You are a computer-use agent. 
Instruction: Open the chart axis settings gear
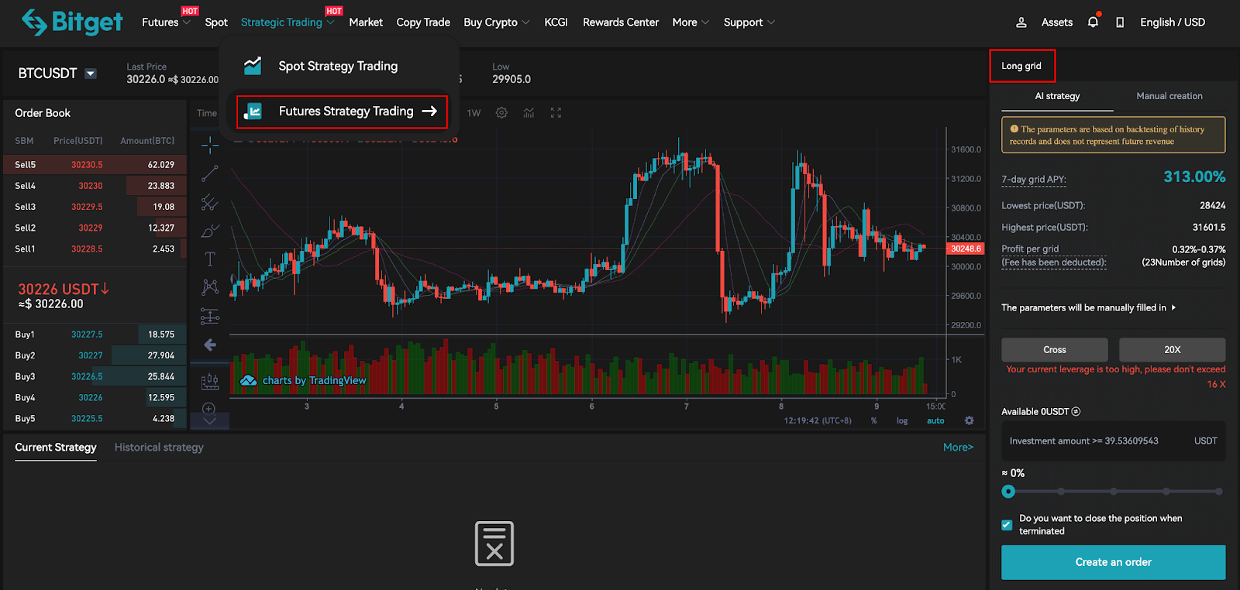point(969,420)
